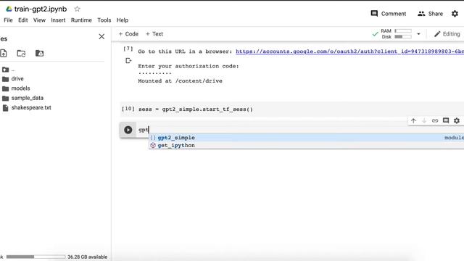This screenshot has width=464, height=261.
Task: Add a new Text cell
Action: coord(154,34)
